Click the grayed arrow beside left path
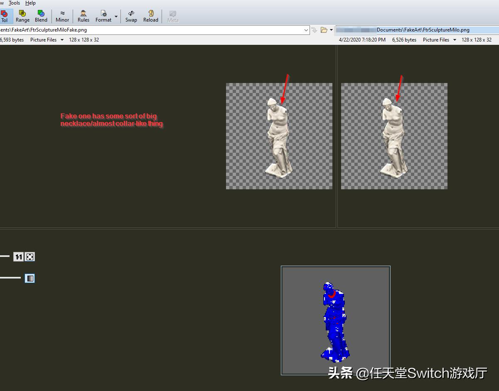499x391 pixels. 315,30
